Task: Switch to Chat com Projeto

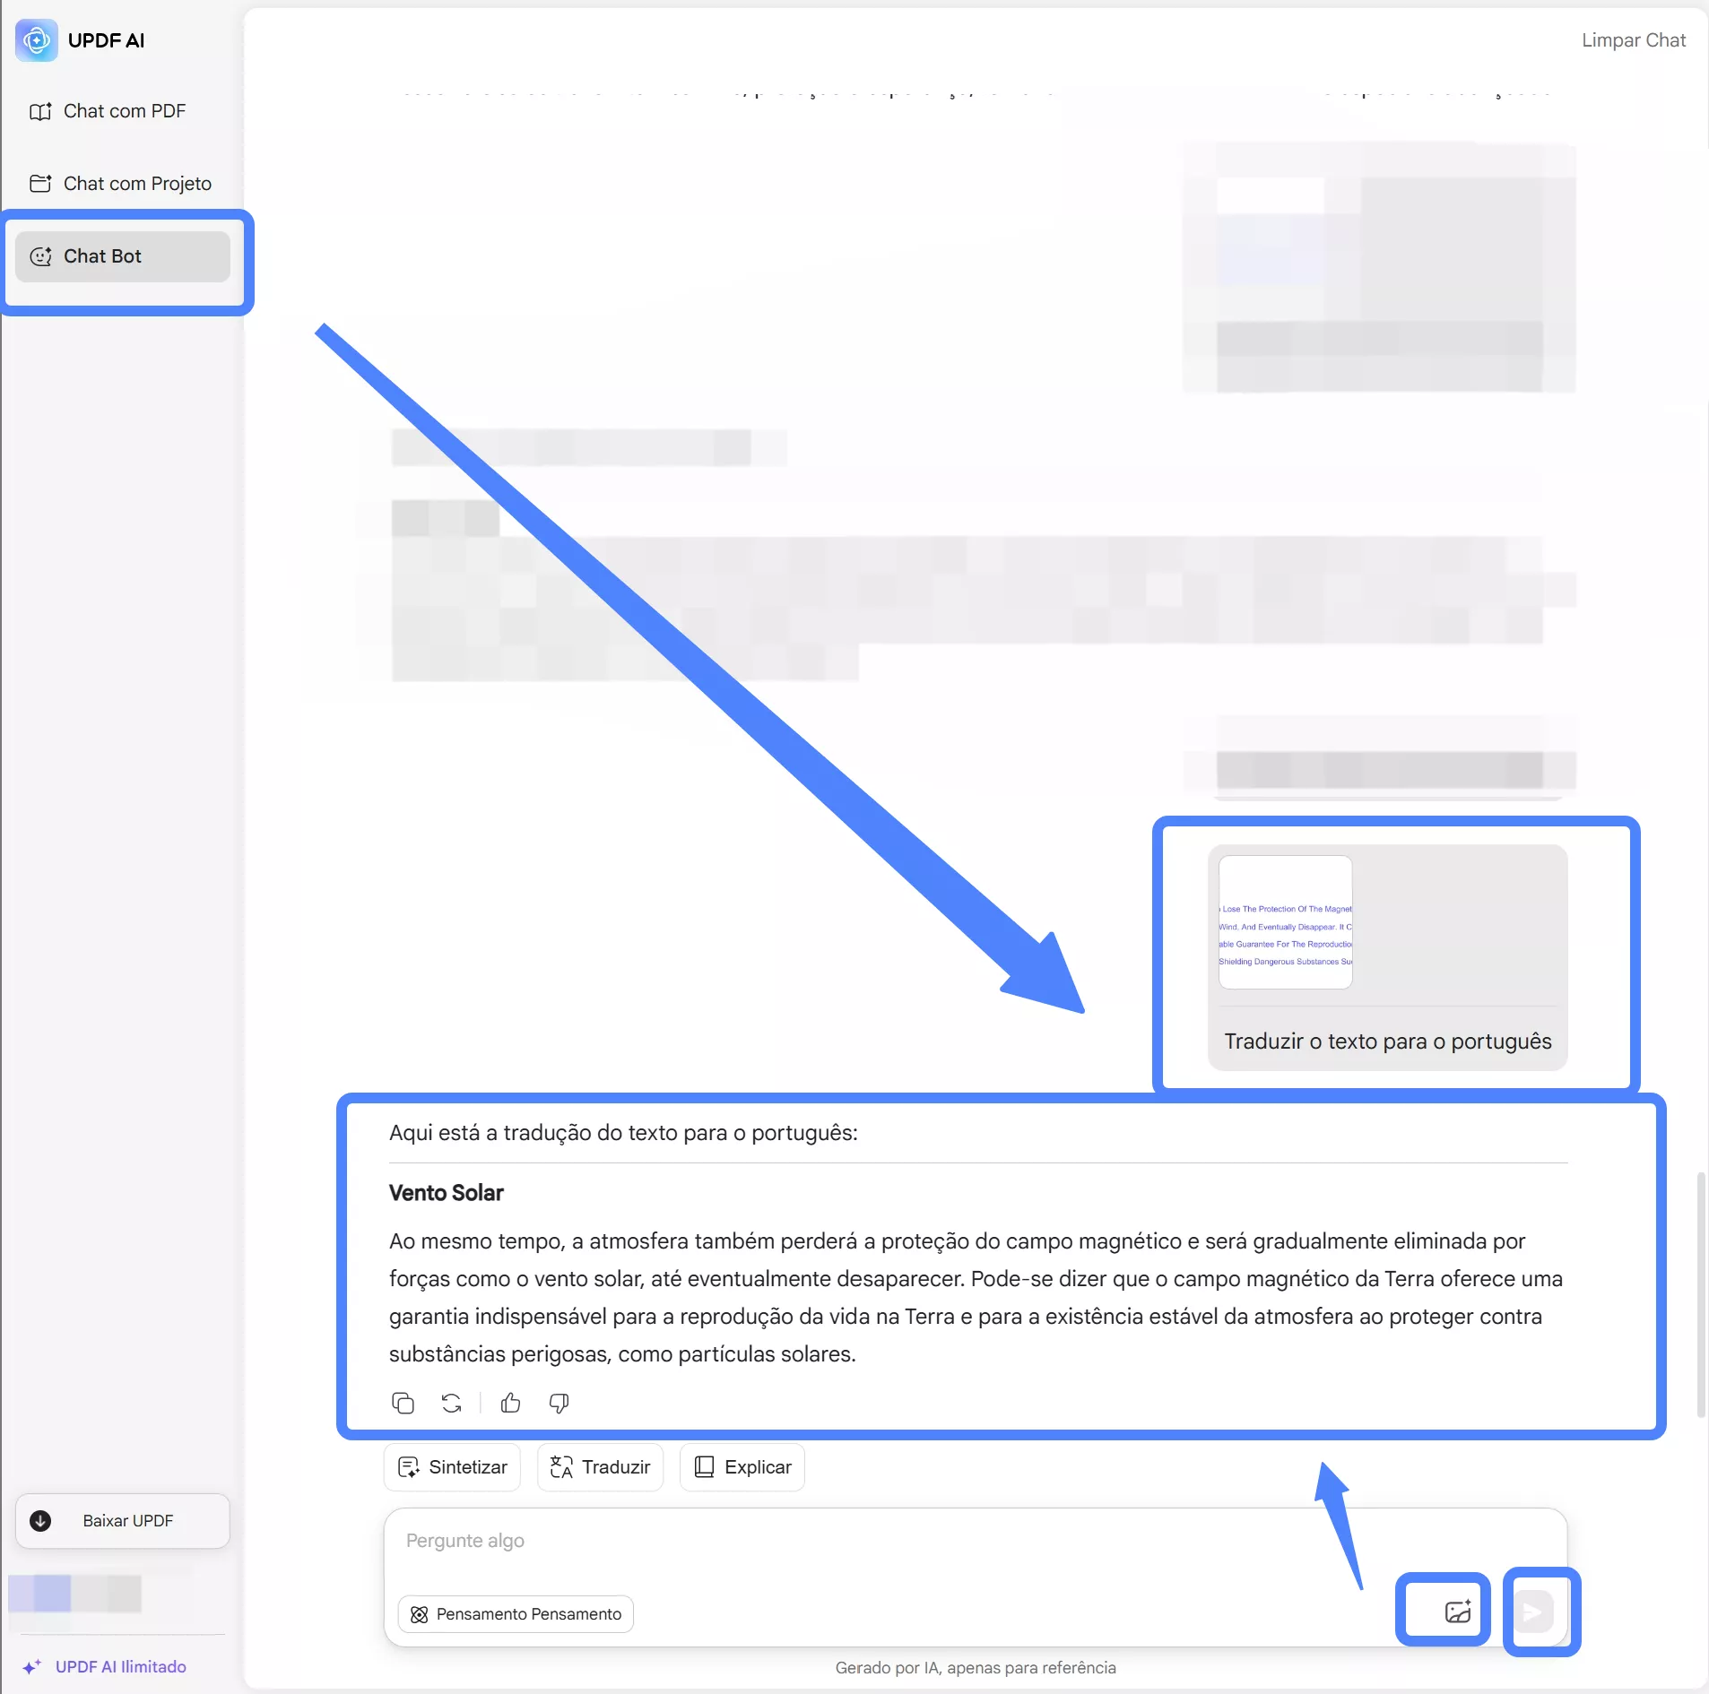Action: [138, 183]
